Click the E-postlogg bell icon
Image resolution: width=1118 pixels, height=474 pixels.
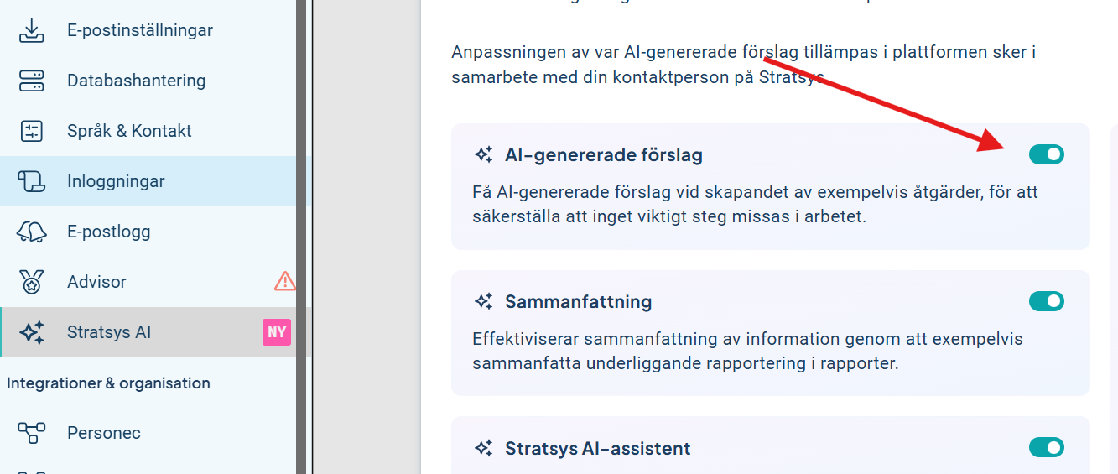[x=32, y=232]
